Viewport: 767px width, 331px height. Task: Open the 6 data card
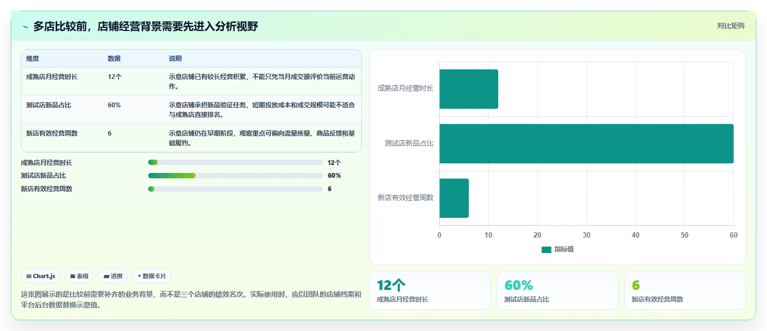pyautogui.click(x=685, y=290)
